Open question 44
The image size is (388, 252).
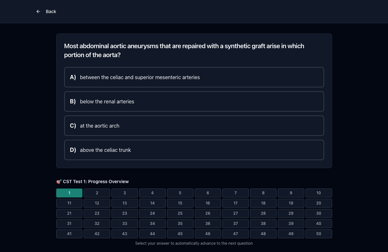pos(152,234)
